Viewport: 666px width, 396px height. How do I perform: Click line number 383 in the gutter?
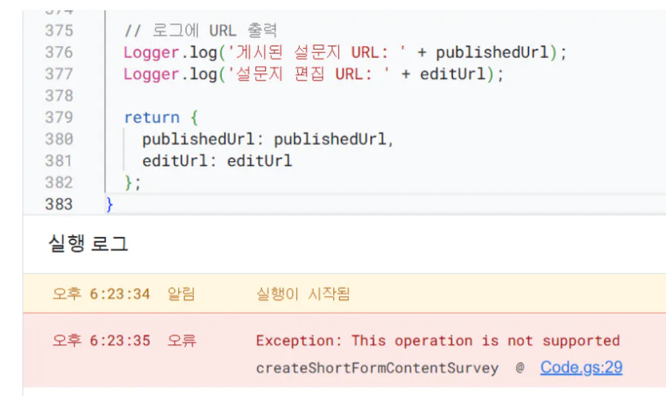59,204
